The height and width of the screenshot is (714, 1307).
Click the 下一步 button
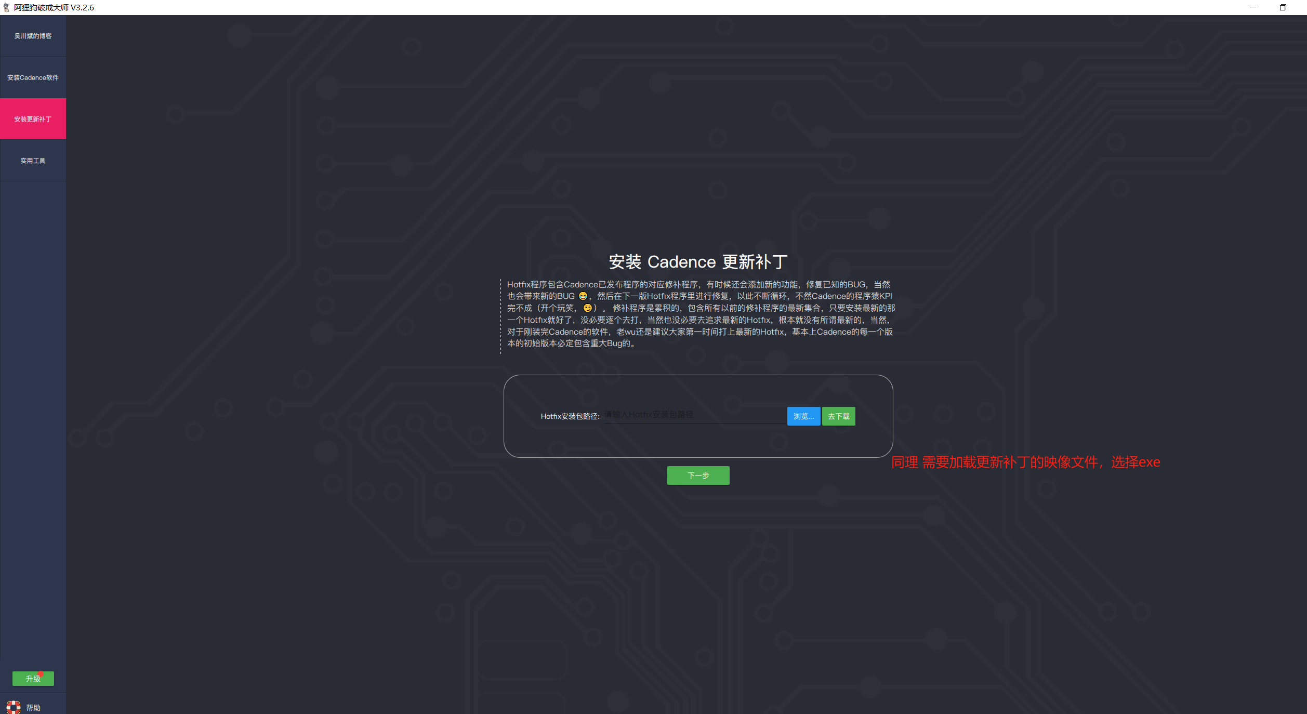[x=698, y=475]
